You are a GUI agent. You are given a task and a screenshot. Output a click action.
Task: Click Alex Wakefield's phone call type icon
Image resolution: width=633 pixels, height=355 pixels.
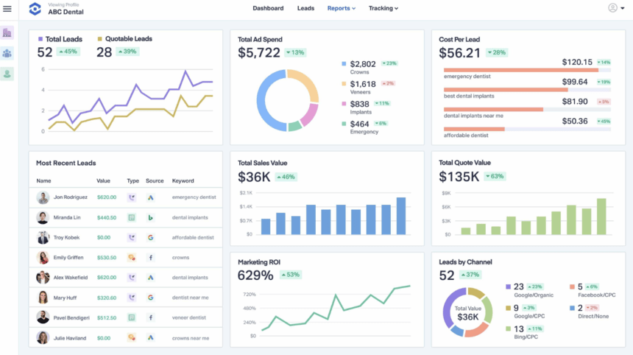[132, 278]
